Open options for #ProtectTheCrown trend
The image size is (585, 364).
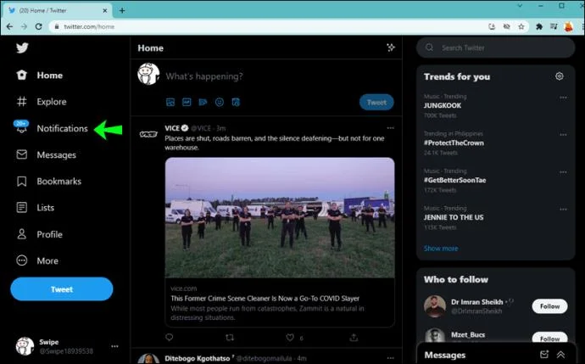pyautogui.click(x=563, y=135)
